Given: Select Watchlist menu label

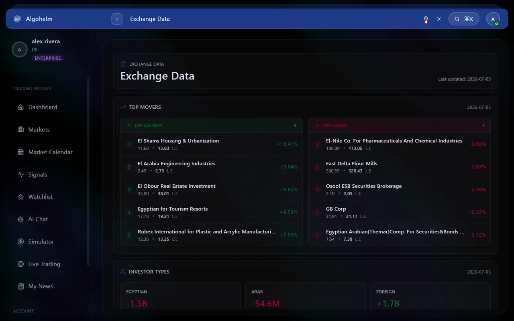Looking at the screenshot, I should pyautogui.click(x=41, y=197).
